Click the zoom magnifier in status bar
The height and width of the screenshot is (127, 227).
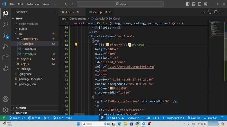tap(102, 118)
